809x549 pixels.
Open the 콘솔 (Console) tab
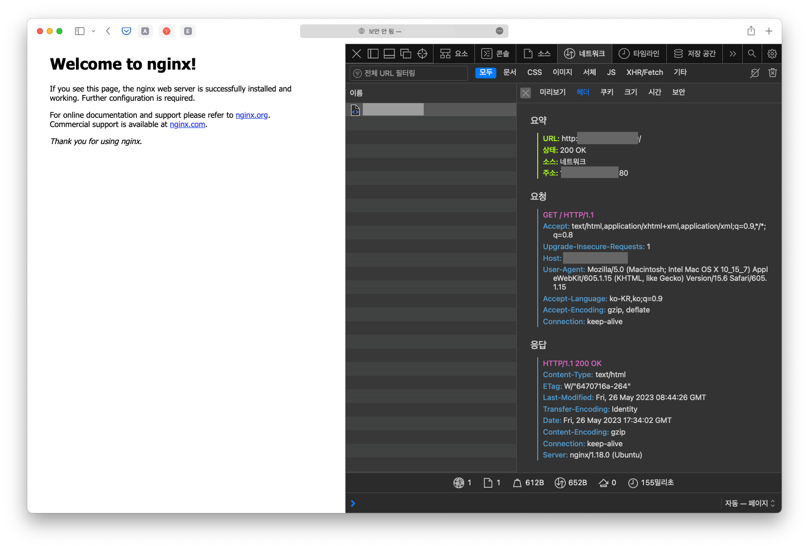tap(495, 54)
